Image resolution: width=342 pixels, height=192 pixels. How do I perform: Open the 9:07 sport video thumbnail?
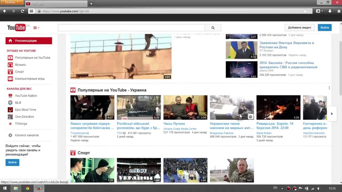(232, 170)
